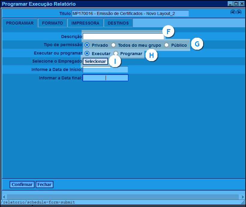The image size is (246, 207).
Task: Click the forward arrow icon near the title
Action: pos(239,12)
